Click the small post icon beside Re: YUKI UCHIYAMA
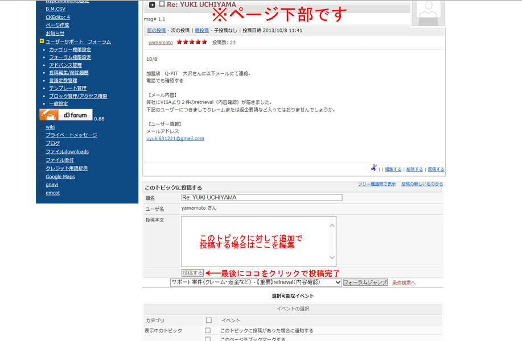Screen dimensions: 522x341 (x=162, y=4)
